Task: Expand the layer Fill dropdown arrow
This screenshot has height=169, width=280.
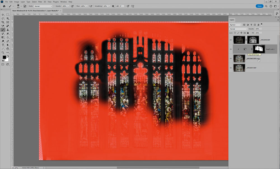Action: [x=261, y=33]
